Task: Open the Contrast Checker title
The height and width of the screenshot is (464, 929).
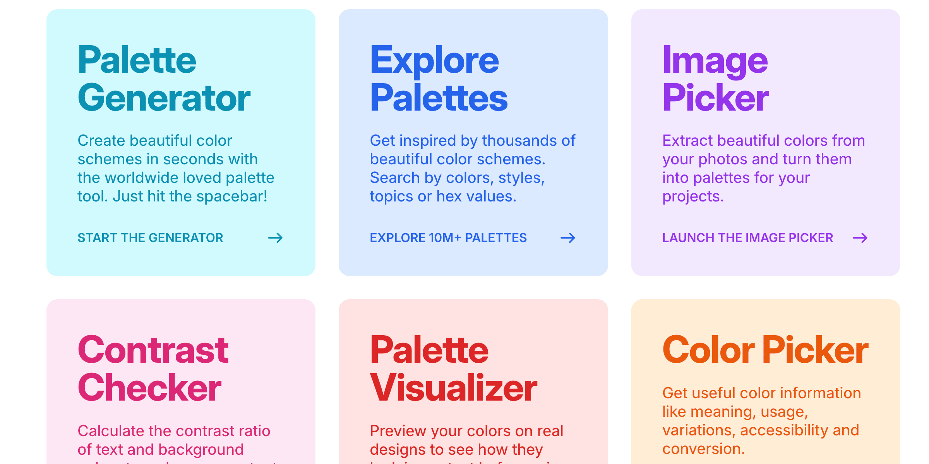Action: click(153, 369)
